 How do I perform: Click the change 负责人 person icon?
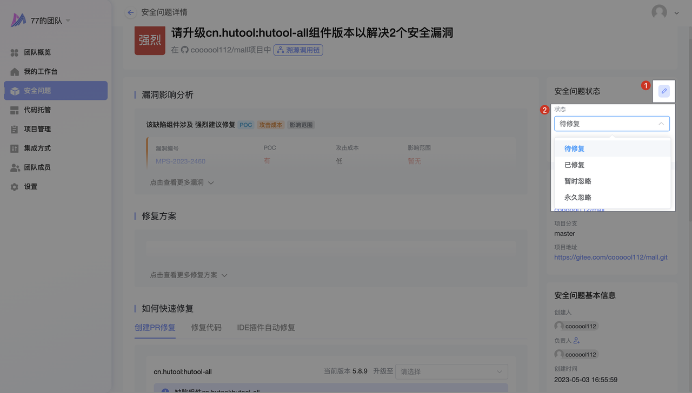click(576, 341)
